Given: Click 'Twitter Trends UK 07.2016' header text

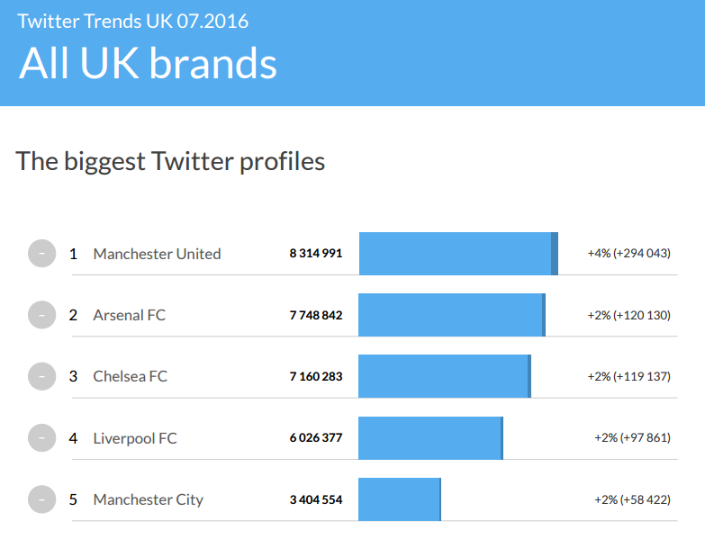Looking at the screenshot, I should 132,20.
